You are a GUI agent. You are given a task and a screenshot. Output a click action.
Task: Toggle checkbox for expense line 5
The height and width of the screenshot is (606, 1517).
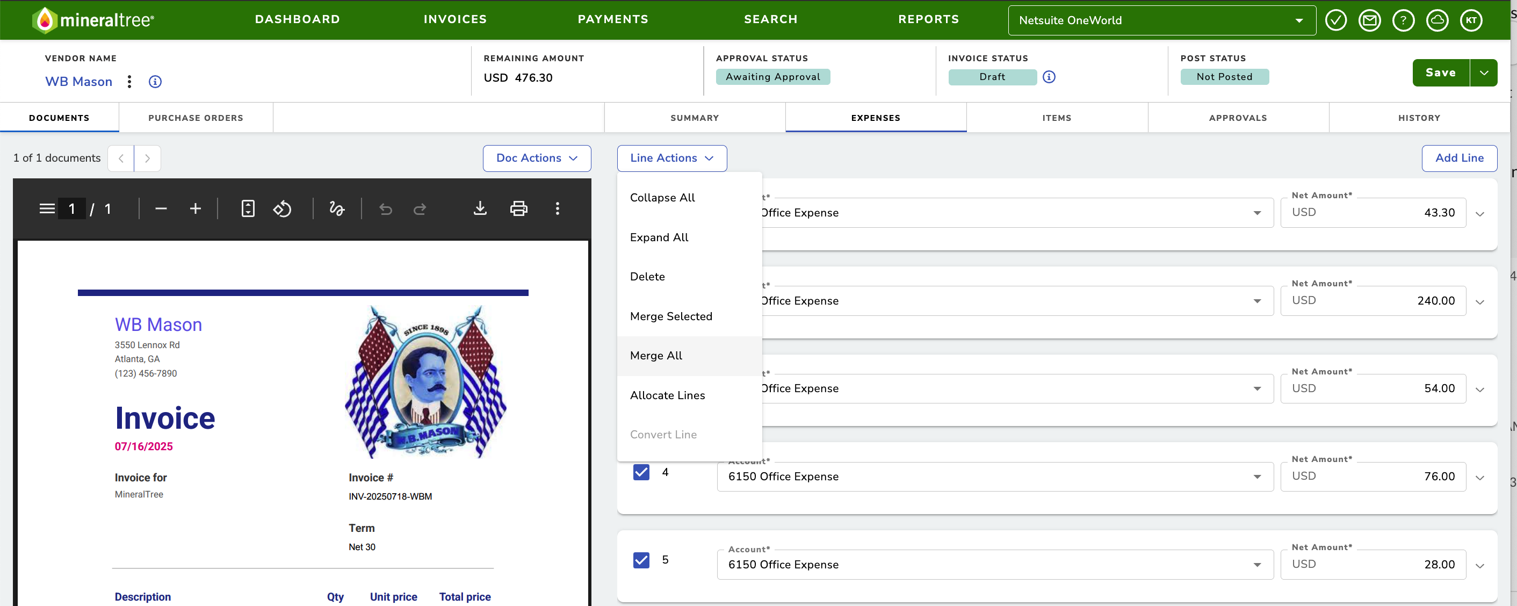(641, 560)
